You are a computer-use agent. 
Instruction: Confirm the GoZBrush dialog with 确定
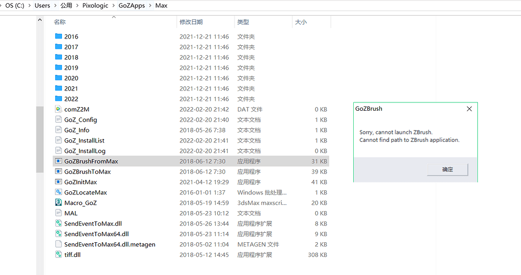coord(447,169)
